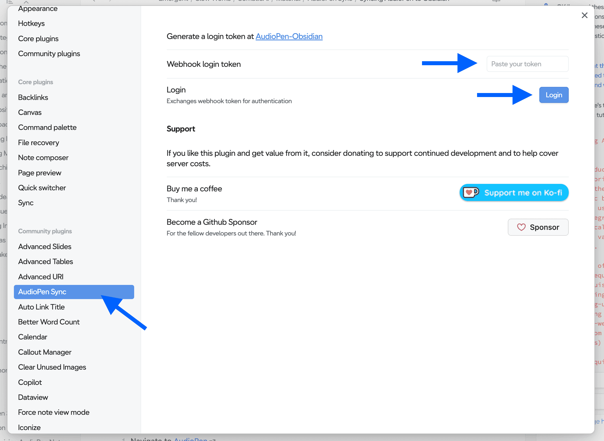Click Support me on Ko-fi button

pyautogui.click(x=514, y=192)
